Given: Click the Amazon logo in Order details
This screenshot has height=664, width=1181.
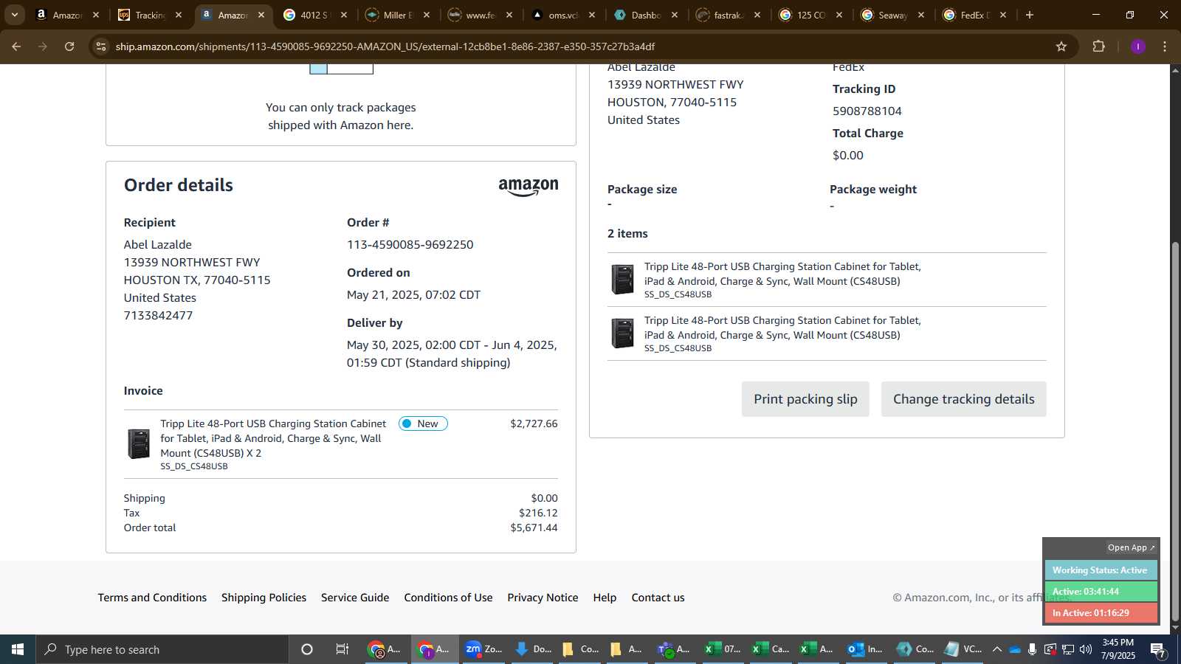Looking at the screenshot, I should (528, 187).
